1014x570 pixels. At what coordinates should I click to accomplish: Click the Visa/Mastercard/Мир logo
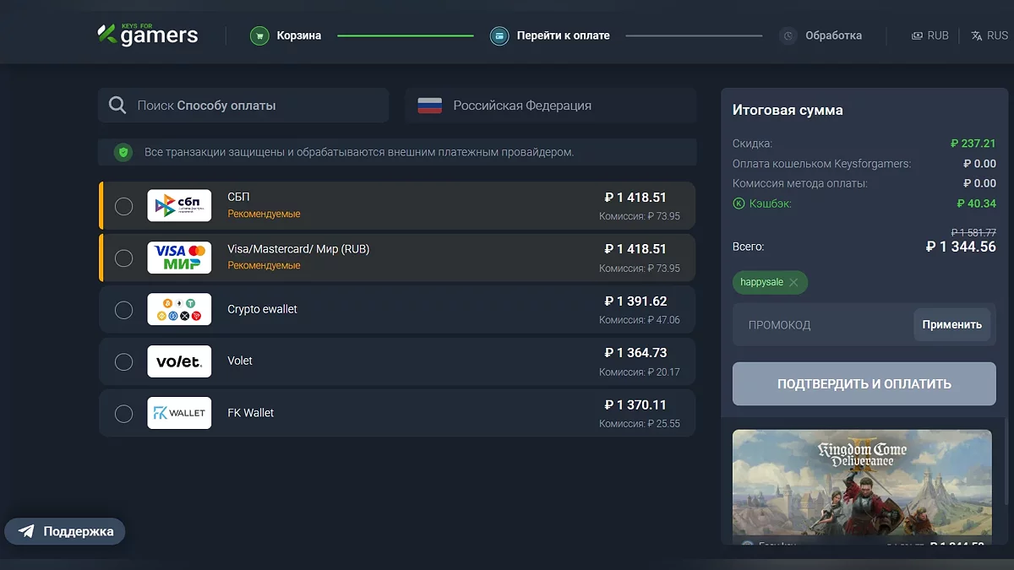179,257
